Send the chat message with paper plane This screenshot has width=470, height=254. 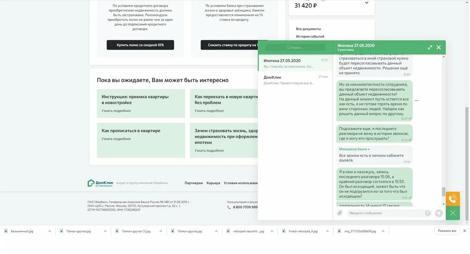click(x=439, y=213)
